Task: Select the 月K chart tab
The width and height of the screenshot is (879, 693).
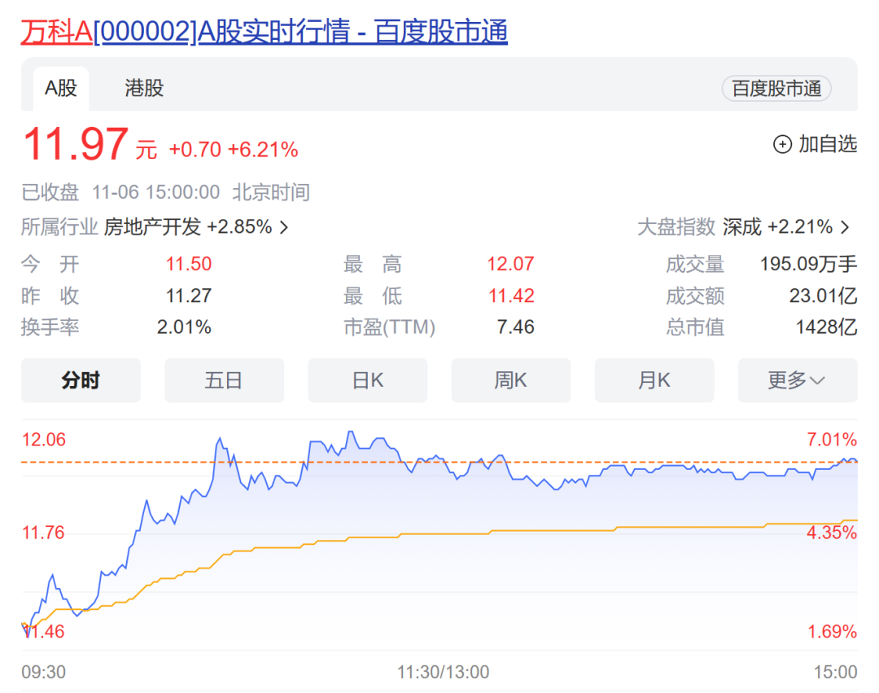Action: tap(654, 380)
